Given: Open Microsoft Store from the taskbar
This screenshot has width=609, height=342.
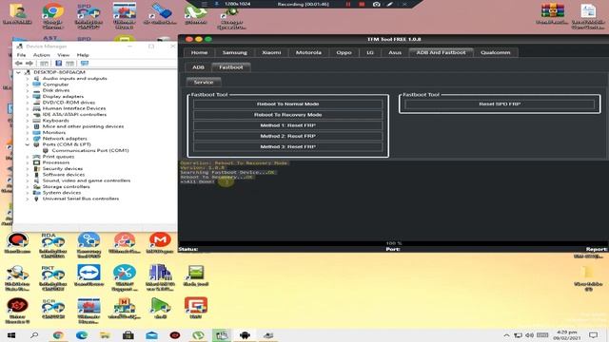Looking at the screenshot, I should tap(128, 335).
